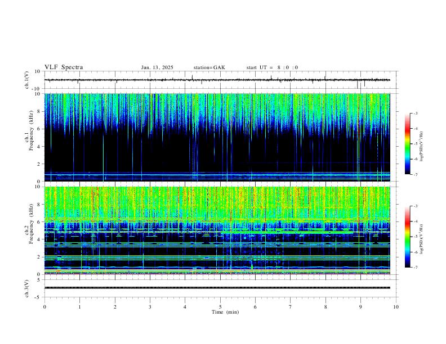
Task: Click tick label "5" on the time axis
Action: (x=220, y=307)
